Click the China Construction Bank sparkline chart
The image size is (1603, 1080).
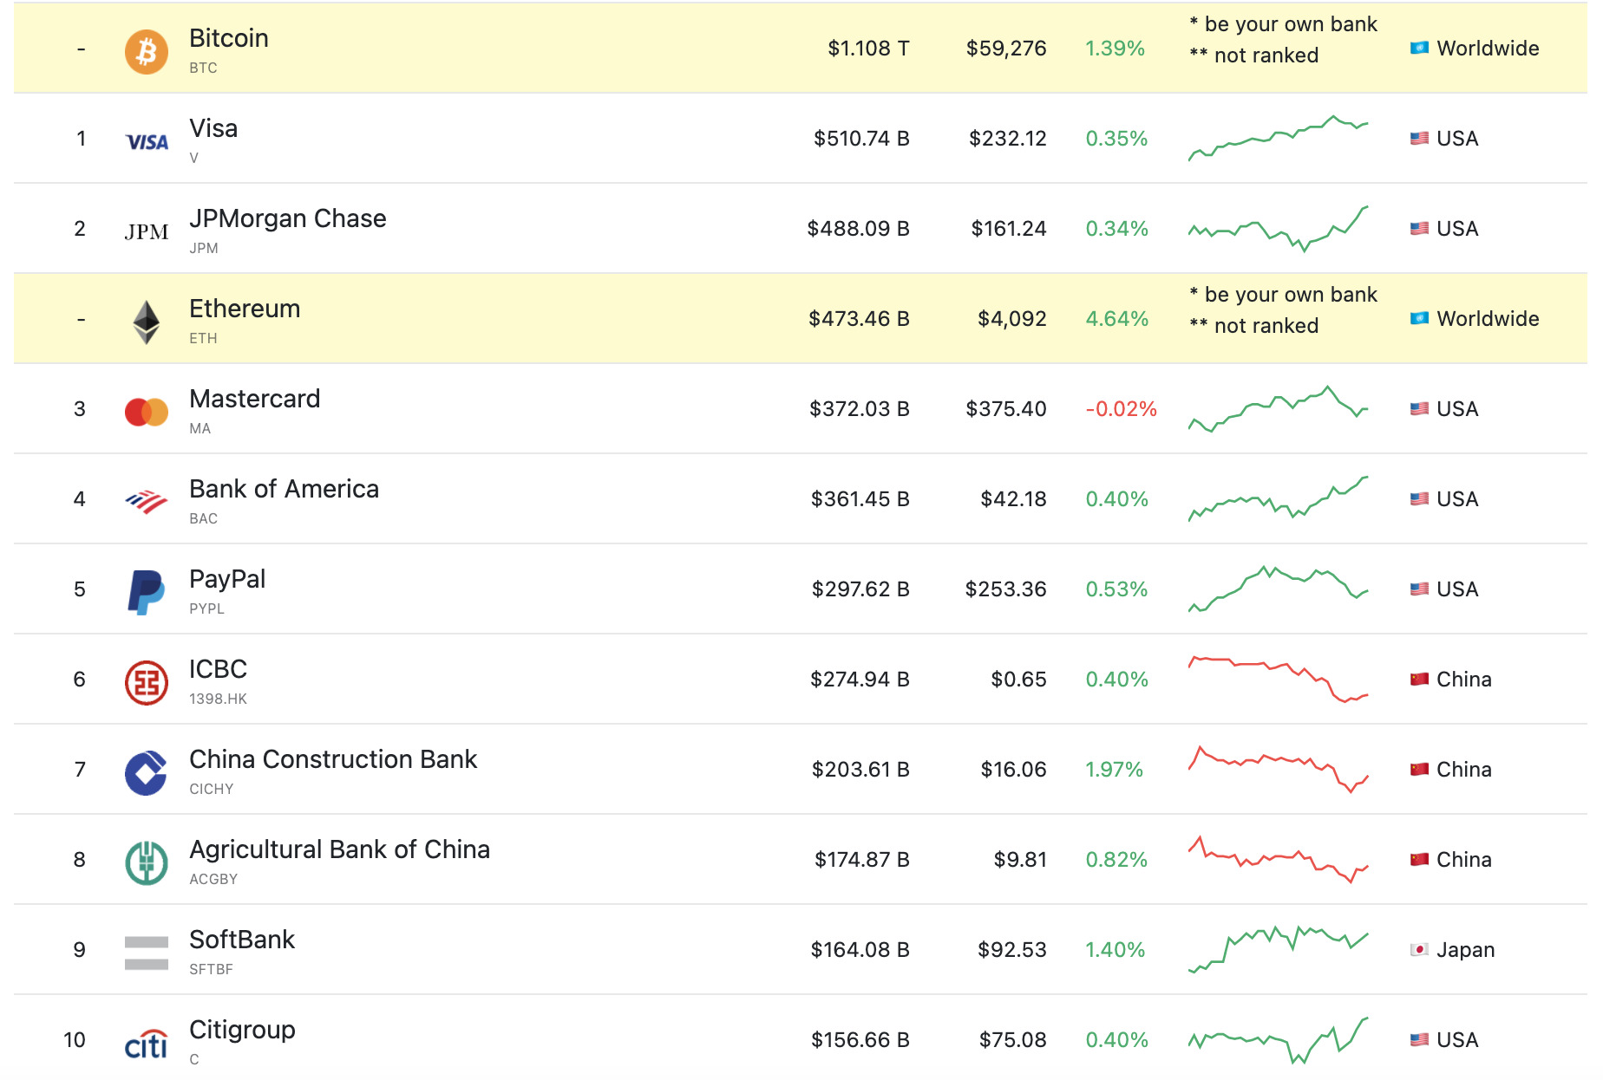[1278, 769]
